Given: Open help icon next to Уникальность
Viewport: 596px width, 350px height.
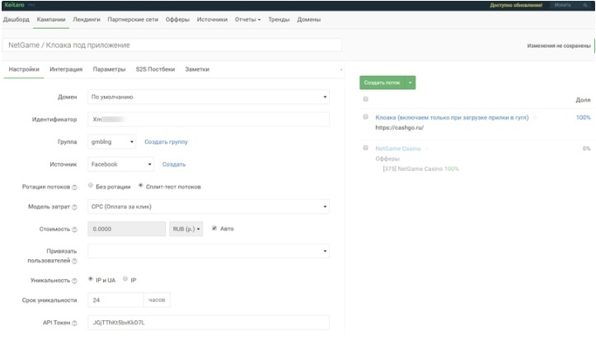Looking at the screenshot, I should click(74, 281).
